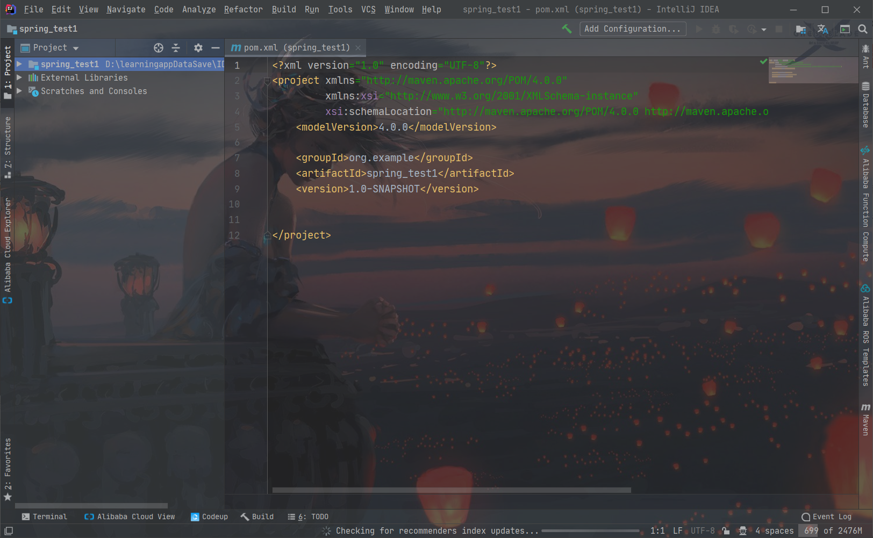
Task: Open the Database tool window
Action: 865,105
